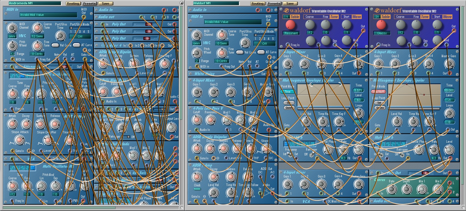The image size is (466, 211).
Task: Open omni MIDI channel selector in Andromeda MVC
Action: (12, 36)
